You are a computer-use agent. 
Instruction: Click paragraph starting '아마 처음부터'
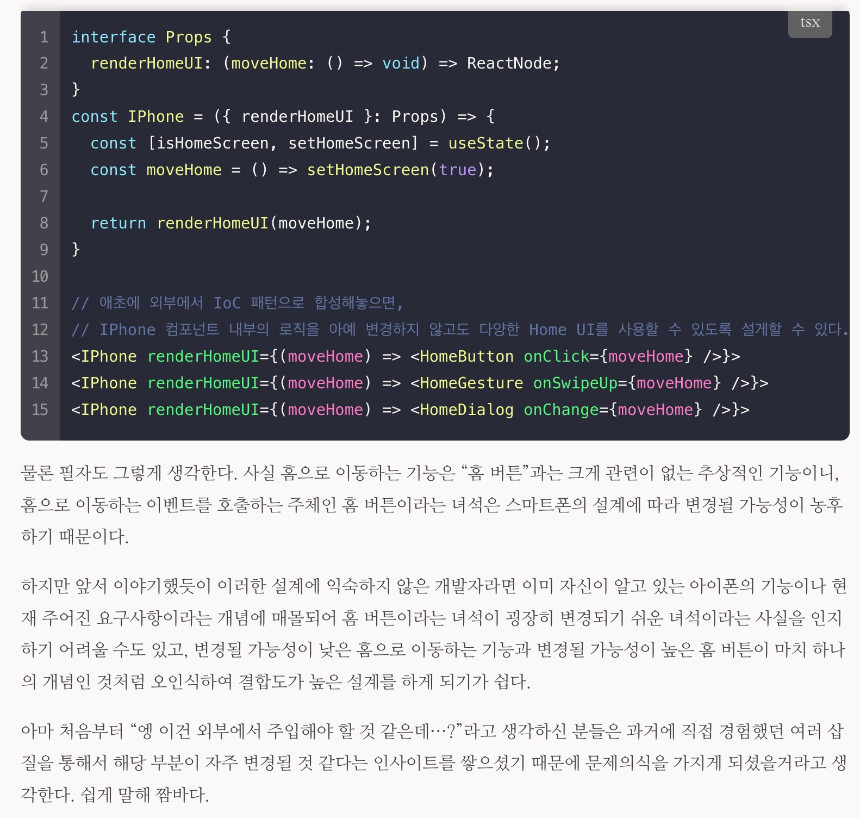434,763
